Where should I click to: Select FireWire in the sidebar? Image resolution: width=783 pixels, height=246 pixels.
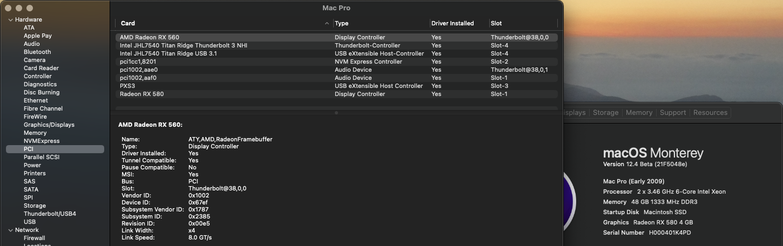point(35,117)
